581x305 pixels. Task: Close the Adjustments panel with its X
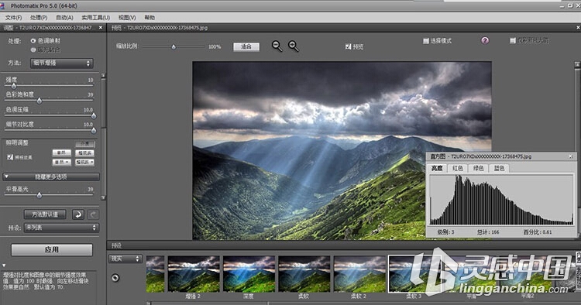point(101,27)
